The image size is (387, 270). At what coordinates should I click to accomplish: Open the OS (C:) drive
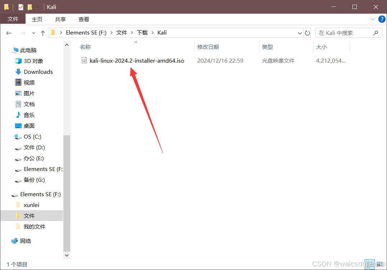[32, 137]
